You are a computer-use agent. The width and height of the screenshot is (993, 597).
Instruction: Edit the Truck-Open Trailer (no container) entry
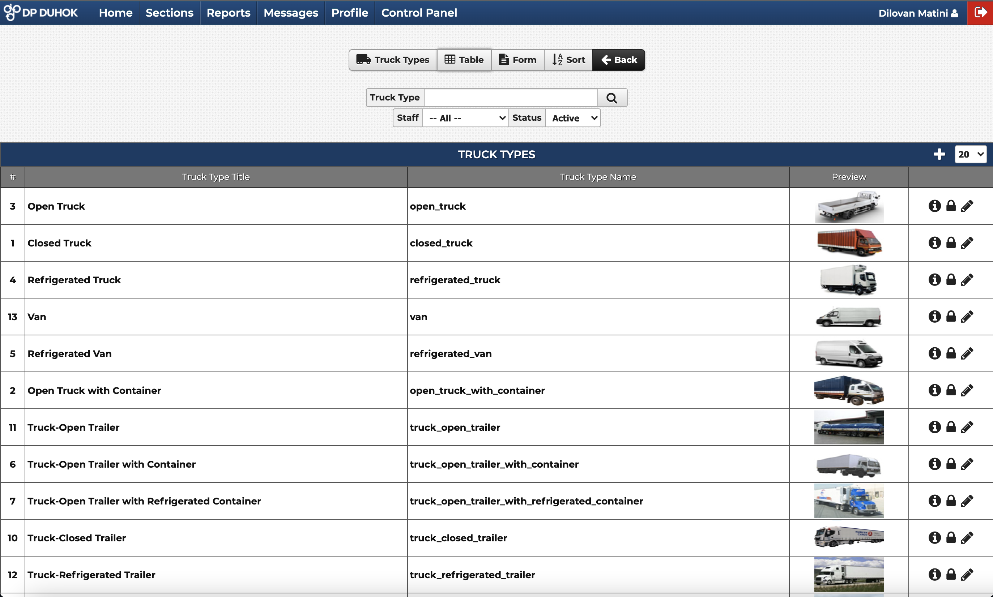click(x=967, y=427)
